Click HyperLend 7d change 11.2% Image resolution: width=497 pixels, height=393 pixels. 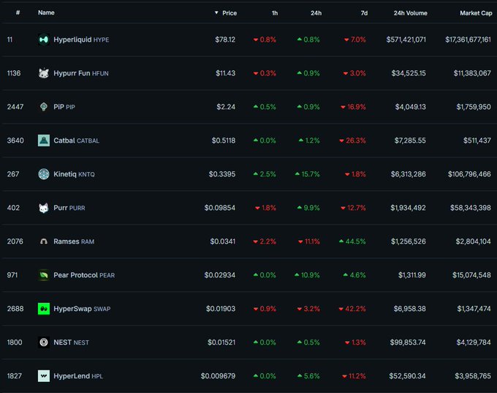354,376
